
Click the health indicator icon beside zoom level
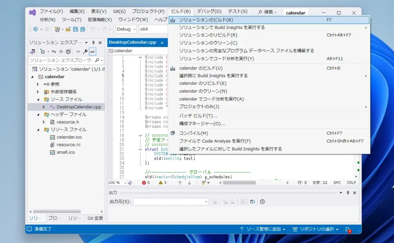[x=130, y=183]
